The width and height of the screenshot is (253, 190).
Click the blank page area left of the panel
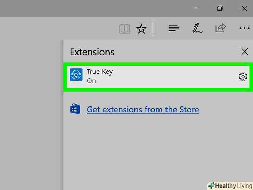click(31, 104)
